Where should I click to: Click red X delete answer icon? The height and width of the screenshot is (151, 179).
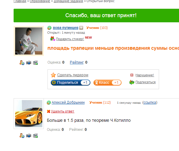click(x=48, y=111)
